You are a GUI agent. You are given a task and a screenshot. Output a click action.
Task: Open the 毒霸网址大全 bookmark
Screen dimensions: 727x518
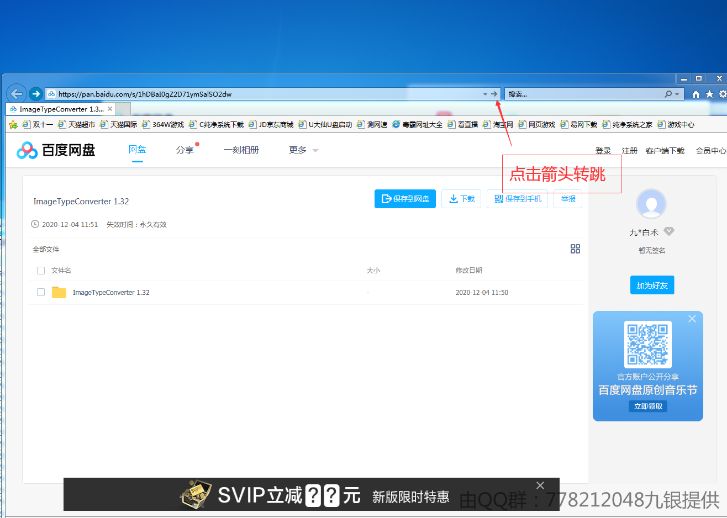[417, 124]
